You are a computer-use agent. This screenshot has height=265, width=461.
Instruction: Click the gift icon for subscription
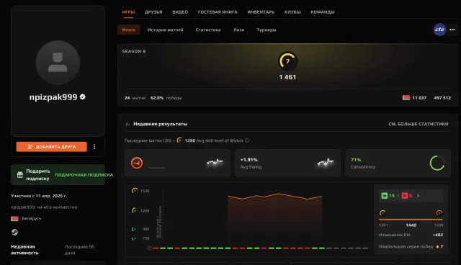[19, 175]
